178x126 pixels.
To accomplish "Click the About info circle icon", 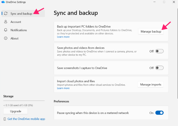I will click(6, 38).
